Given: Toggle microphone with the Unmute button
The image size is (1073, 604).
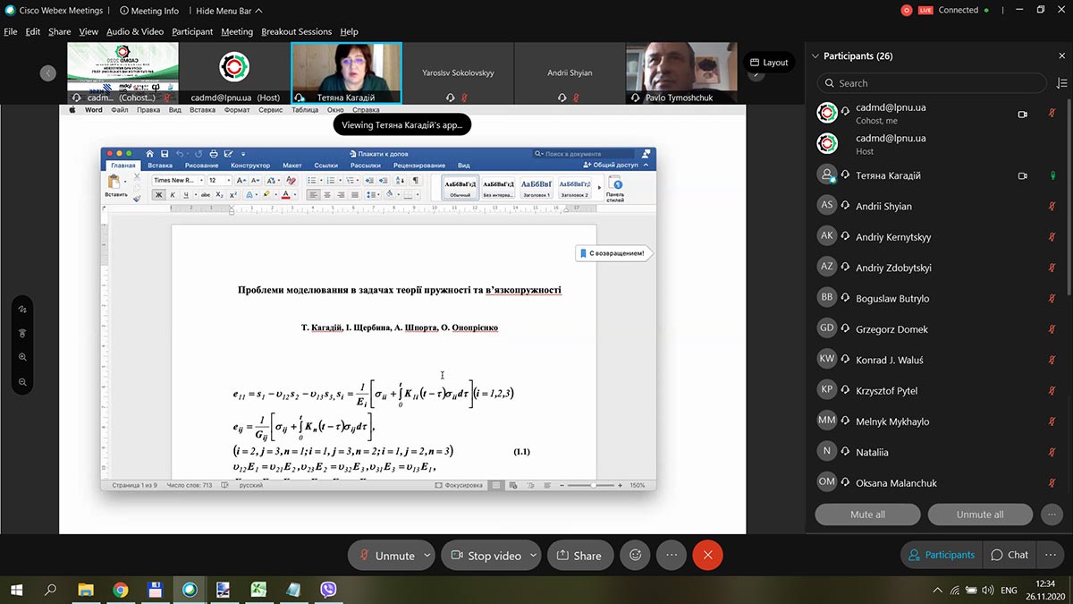Looking at the screenshot, I should click(386, 555).
